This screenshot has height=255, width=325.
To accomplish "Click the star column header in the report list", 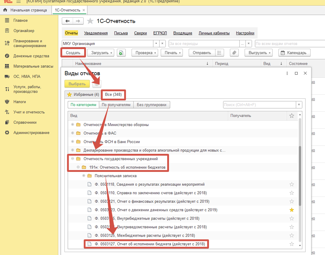I will pyautogui.click(x=292, y=116).
